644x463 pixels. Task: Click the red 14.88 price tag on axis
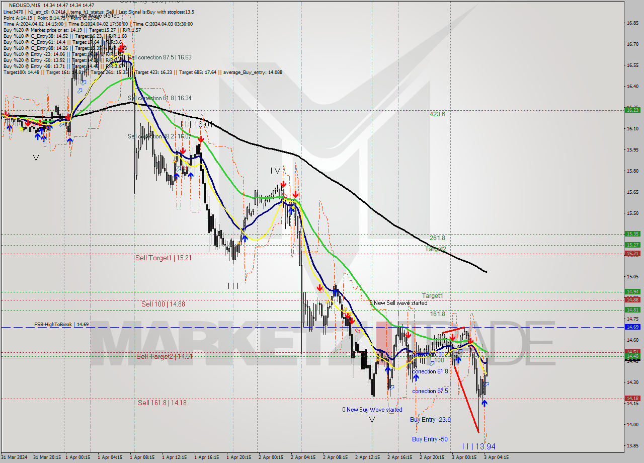click(x=632, y=300)
